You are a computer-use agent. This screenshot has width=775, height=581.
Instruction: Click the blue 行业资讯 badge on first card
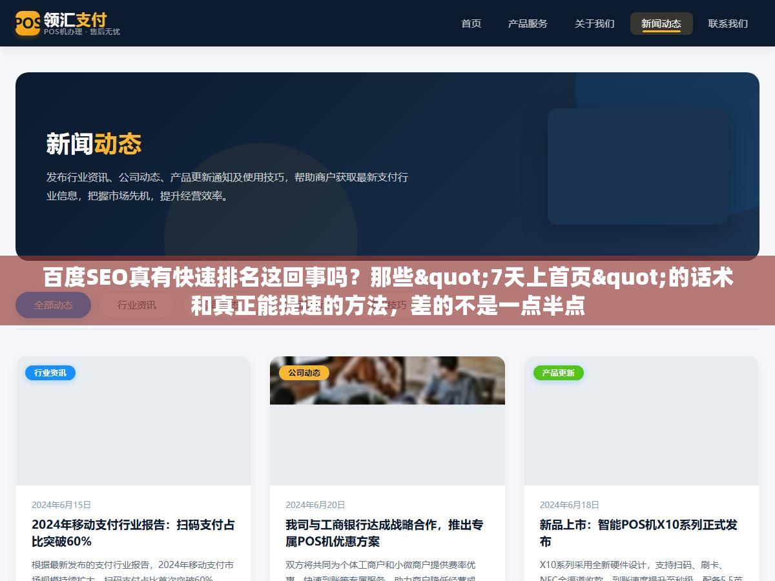[x=50, y=372]
